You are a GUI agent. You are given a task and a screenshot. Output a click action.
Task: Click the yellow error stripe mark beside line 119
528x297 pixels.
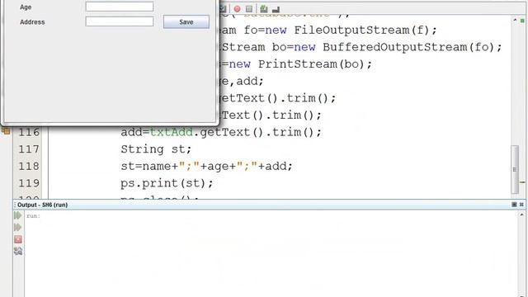pyautogui.click(x=522, y=182)
